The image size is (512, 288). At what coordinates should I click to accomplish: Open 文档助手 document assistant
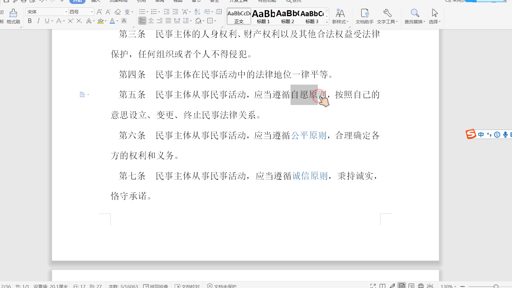tap(365, 16)
